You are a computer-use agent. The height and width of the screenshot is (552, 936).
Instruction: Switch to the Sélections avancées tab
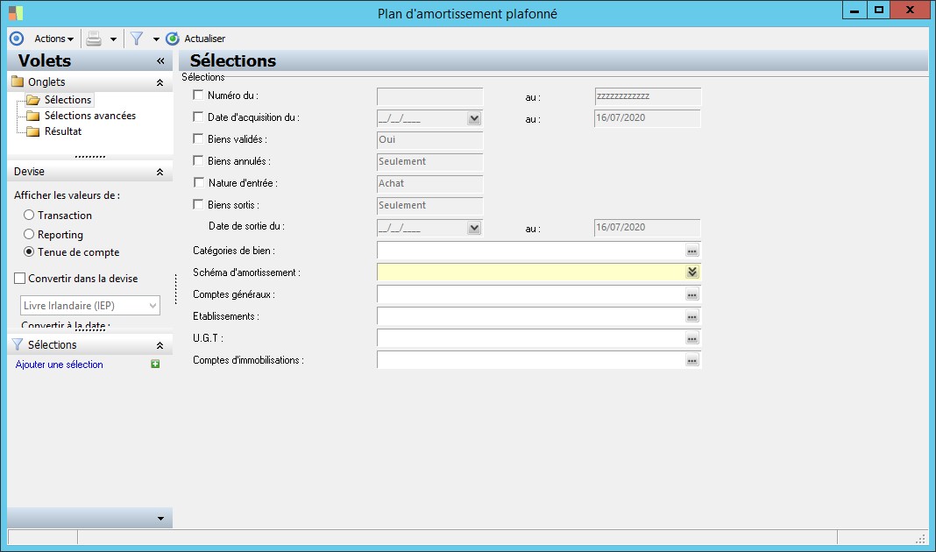click(x=89, y=116)
